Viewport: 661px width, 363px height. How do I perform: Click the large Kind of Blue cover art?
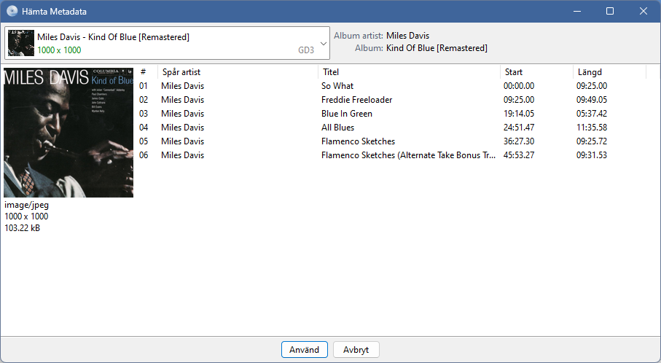coord(69,133)
